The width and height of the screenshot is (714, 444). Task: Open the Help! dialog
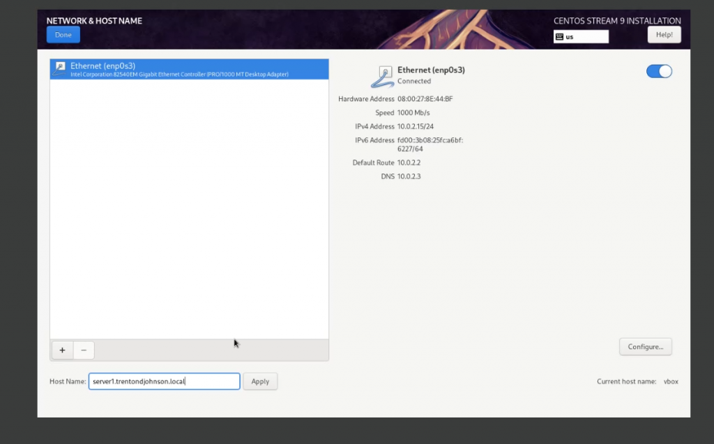point(664,35)
